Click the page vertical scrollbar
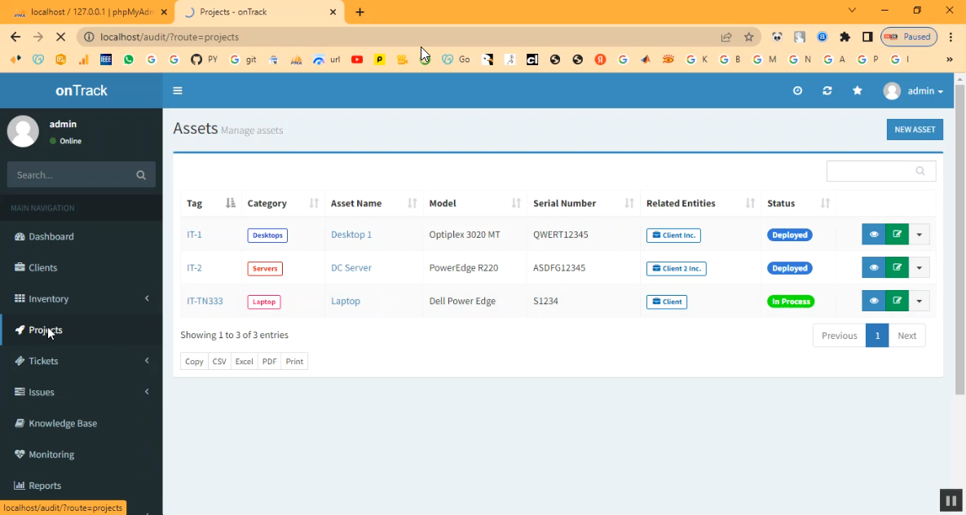 (x=959, y=244)
